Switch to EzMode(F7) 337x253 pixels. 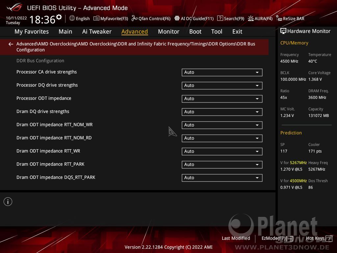pos(273,239)
